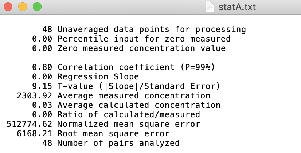
Task: Click on 'Average measured concentration' text
Action: point(133,95)
